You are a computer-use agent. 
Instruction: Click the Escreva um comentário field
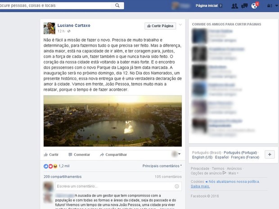[118, 186]
